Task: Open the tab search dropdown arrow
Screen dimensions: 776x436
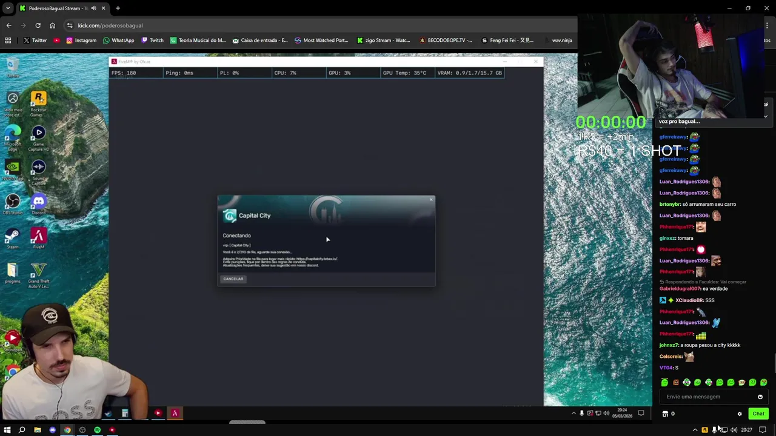Action: point(8,8)
